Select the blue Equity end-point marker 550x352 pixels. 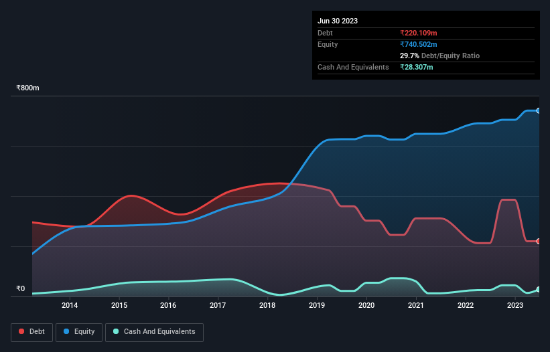click(539, 110)
